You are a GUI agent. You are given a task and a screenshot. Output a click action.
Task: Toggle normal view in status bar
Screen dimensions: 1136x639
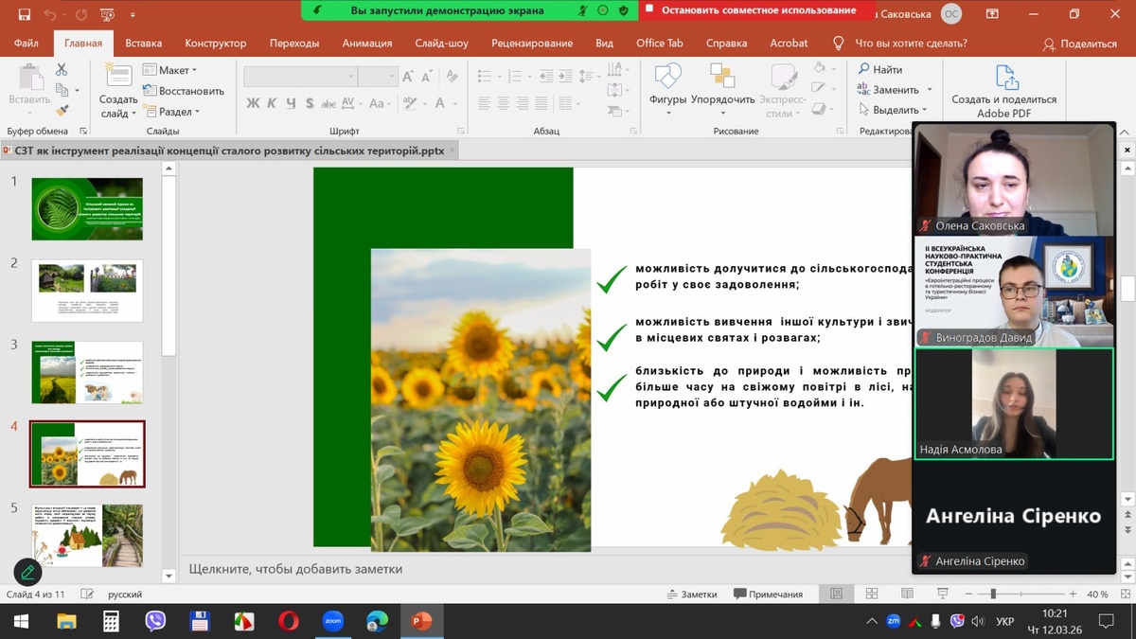coord(836,594)
